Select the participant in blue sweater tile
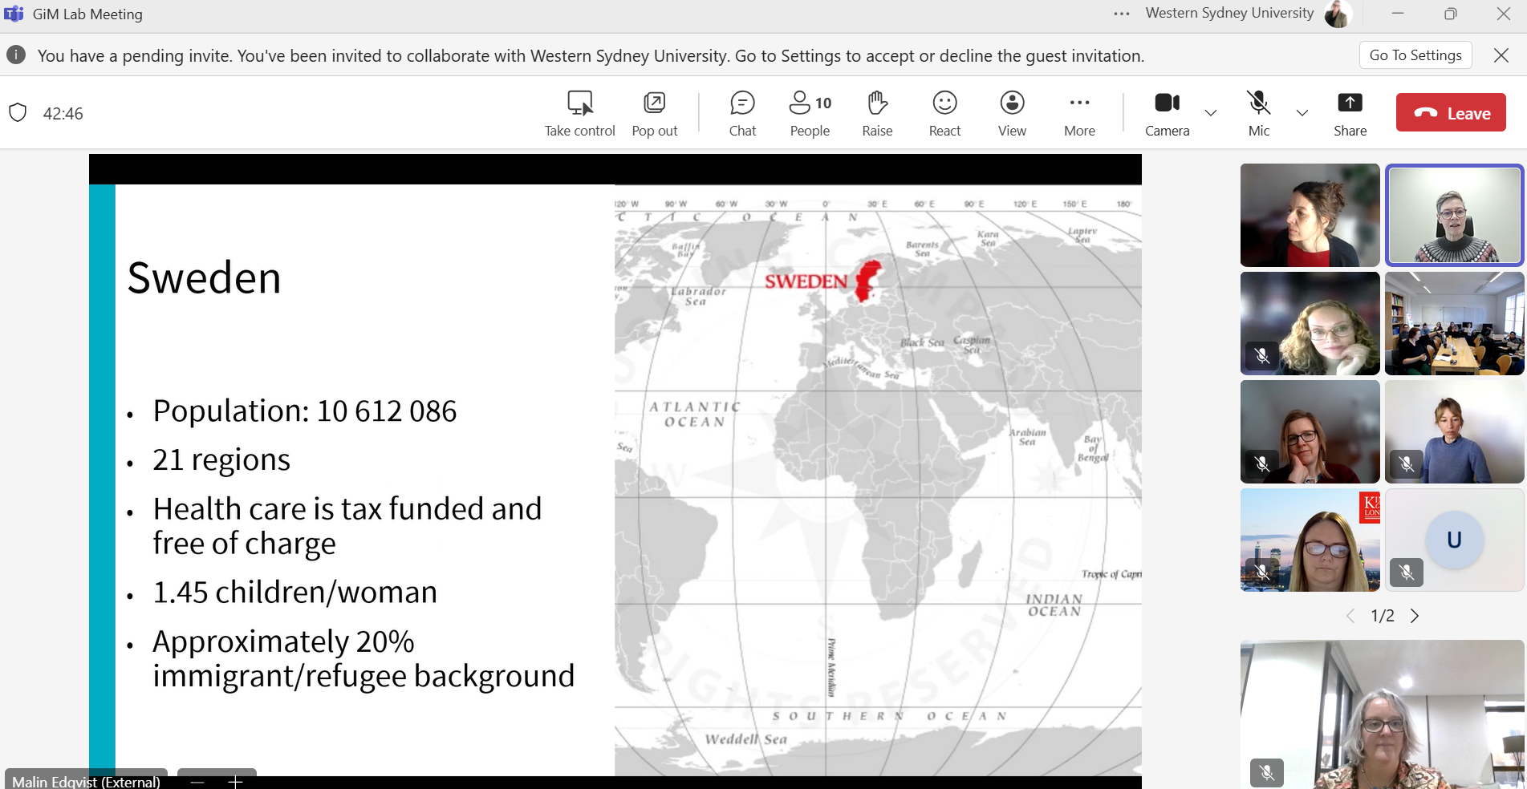The height and width of the screenshot is (789, 1527). 1454,431
